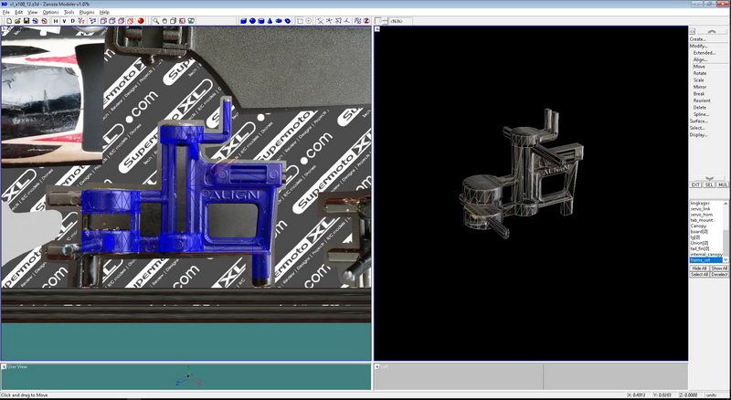Image resolution: width=731 pixels, height=400 pixels.
Task: Toggle the H toolbar button
Action: pos(56,21)
